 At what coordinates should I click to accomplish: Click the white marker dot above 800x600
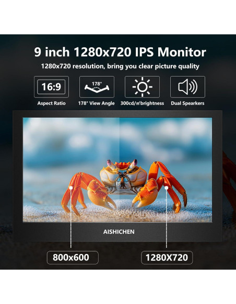coord(71,188)
